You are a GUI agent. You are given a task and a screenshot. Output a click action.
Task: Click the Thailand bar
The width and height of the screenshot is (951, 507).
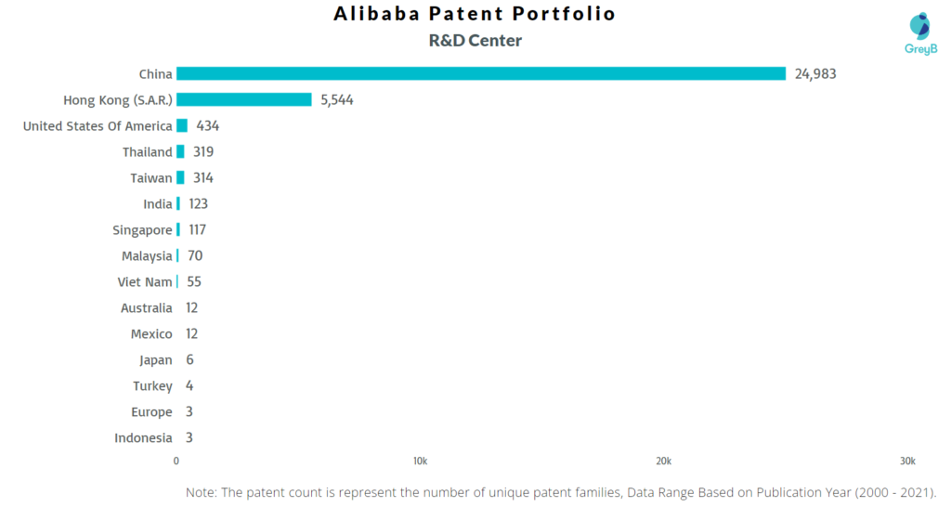click(180, 151)
